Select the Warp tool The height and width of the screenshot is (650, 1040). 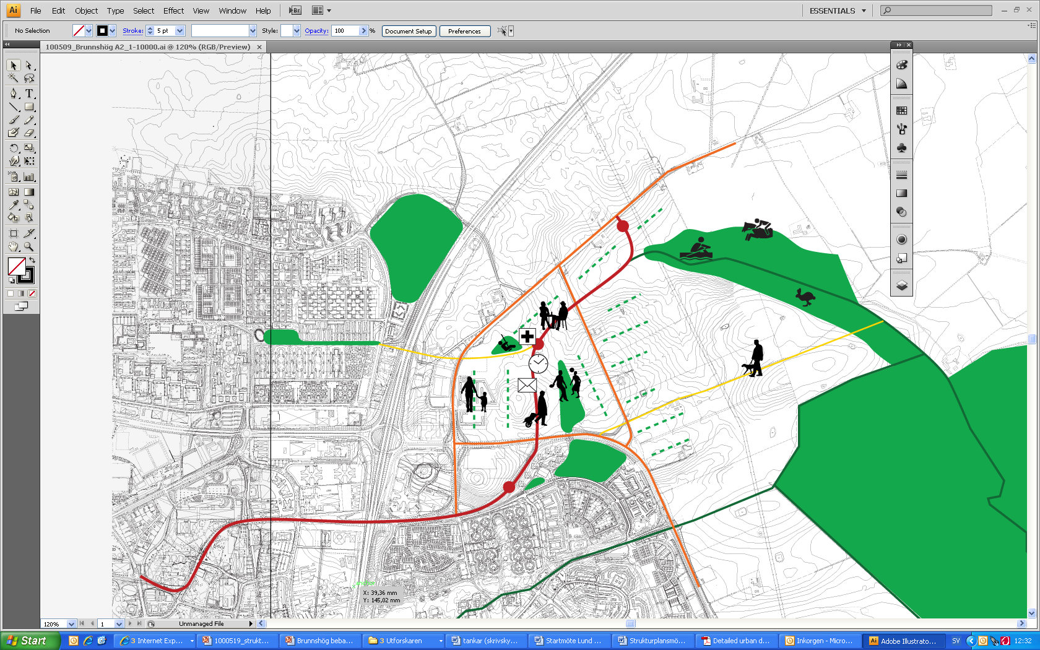pos(14,161)
